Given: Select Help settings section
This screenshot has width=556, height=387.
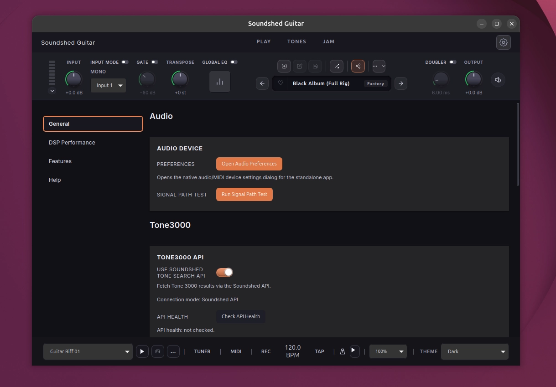Looking at the screenshot, I should (93, 180).
